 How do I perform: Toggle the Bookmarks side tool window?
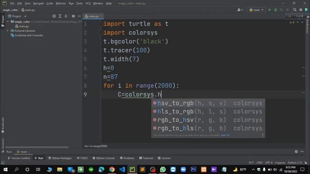pyautogui.click(x=3, y=125)
